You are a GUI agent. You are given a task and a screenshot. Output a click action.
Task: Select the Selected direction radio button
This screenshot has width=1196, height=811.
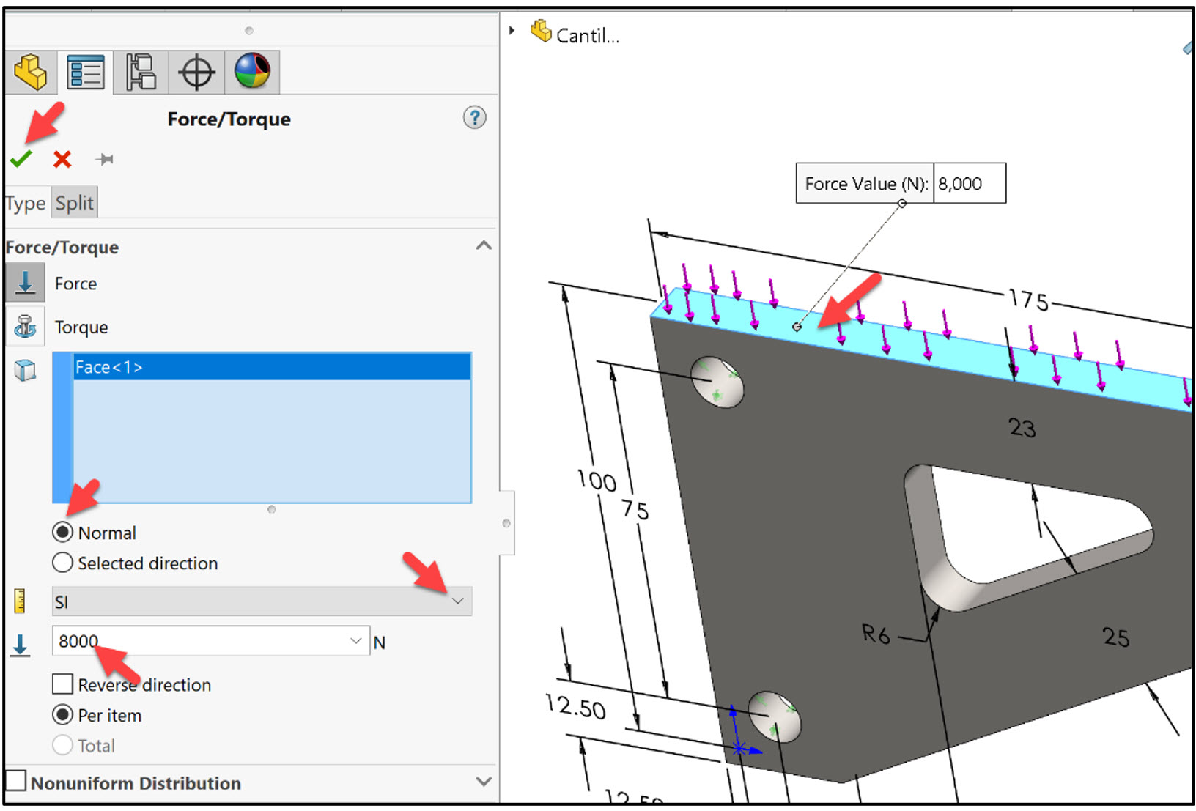[x=62, y=563]
